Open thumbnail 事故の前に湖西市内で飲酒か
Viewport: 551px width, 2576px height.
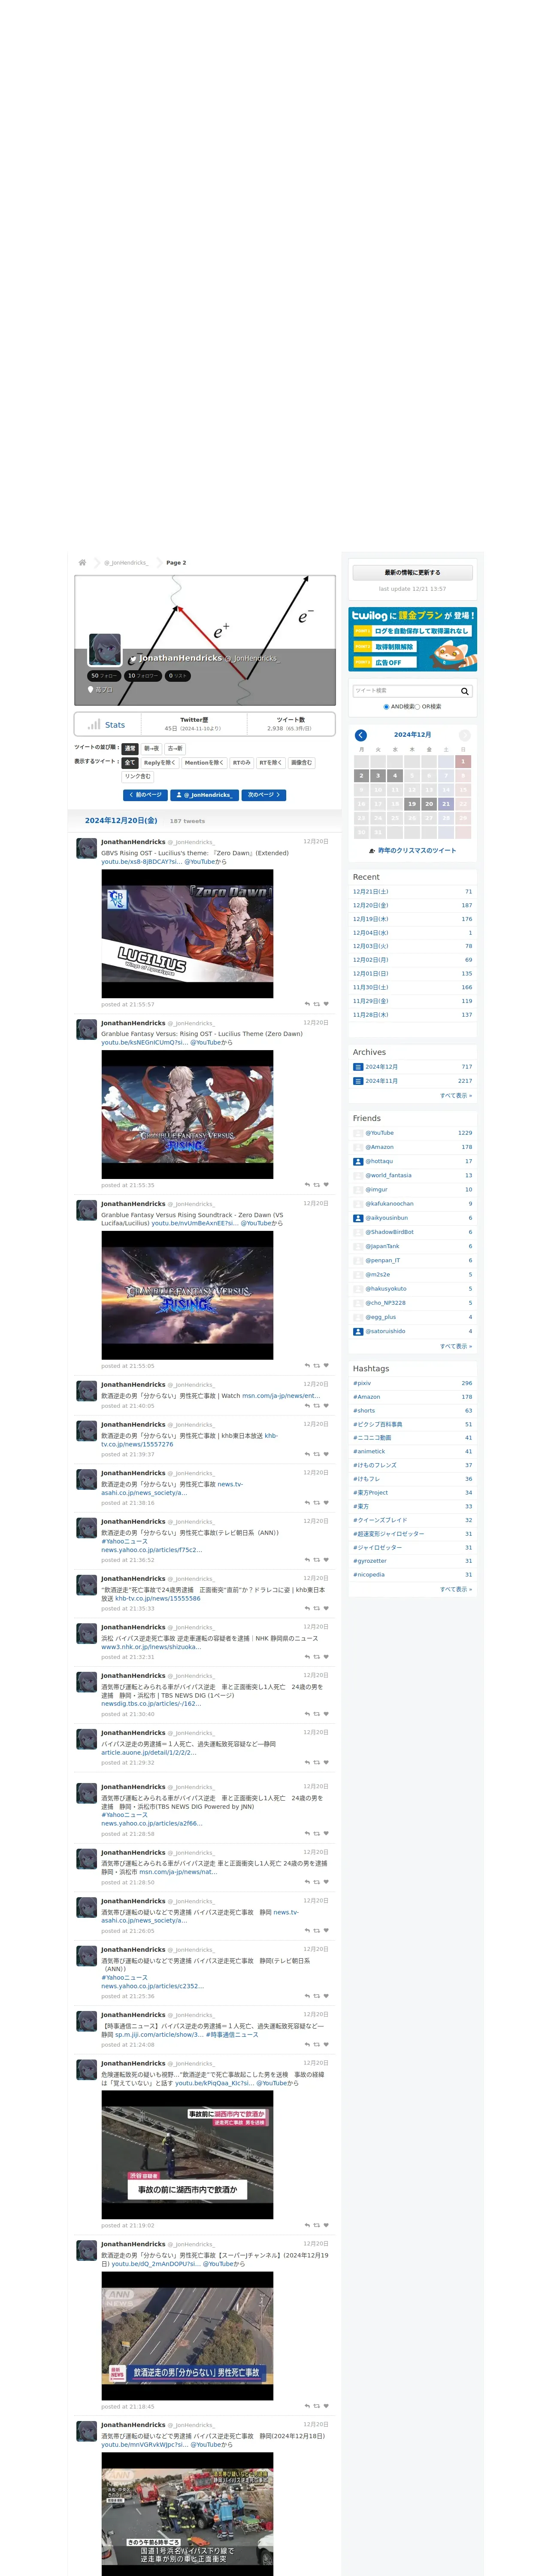187,2155
